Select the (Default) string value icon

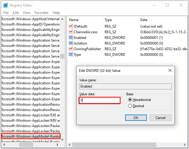coord(71,26)
